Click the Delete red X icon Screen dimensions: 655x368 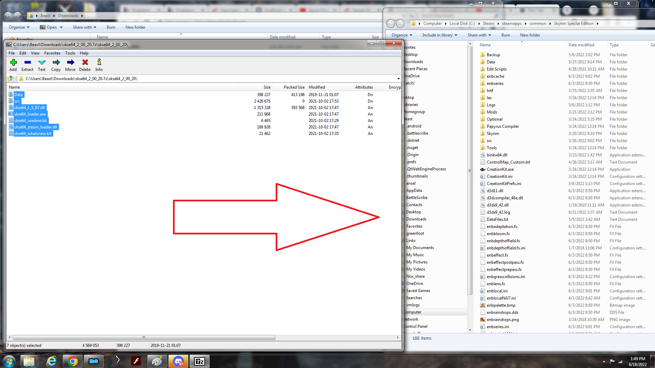[85, 62]
